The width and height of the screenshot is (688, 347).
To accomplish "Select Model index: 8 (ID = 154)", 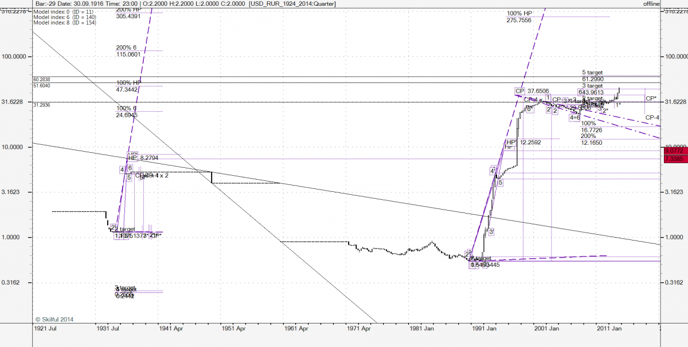I will (65, 23).
